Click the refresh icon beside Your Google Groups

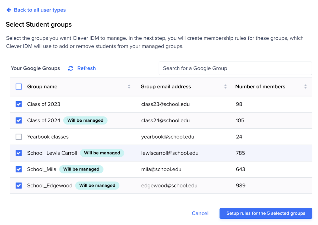tap(70, 68)
